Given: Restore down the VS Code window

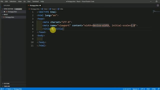Looking at the screenshot, I should [x=156, y=1].
